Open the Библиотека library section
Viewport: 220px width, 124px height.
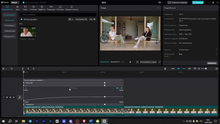point(10,31)
